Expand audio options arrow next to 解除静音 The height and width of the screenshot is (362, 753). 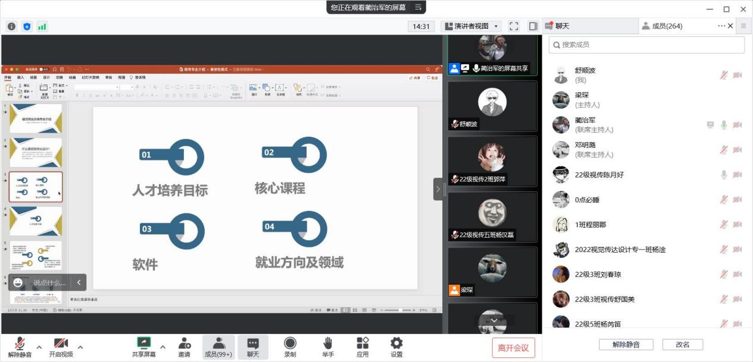[39, 347]
